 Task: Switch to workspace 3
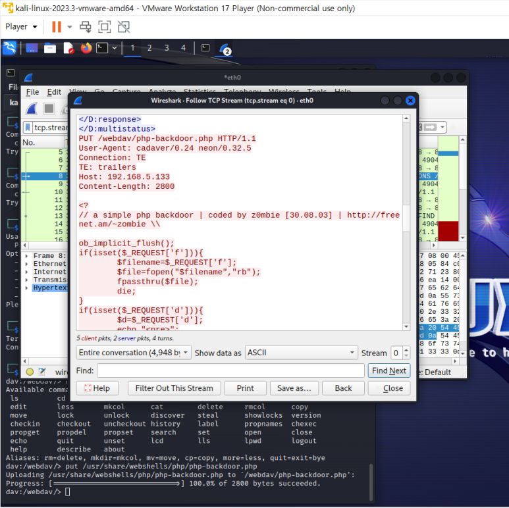tap(167, 48)
